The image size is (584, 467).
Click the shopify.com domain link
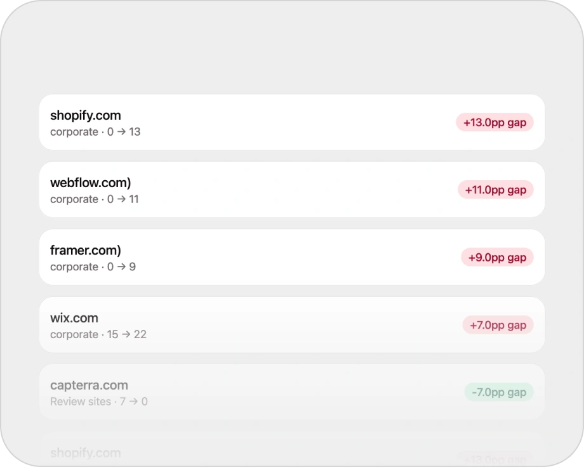85,115
